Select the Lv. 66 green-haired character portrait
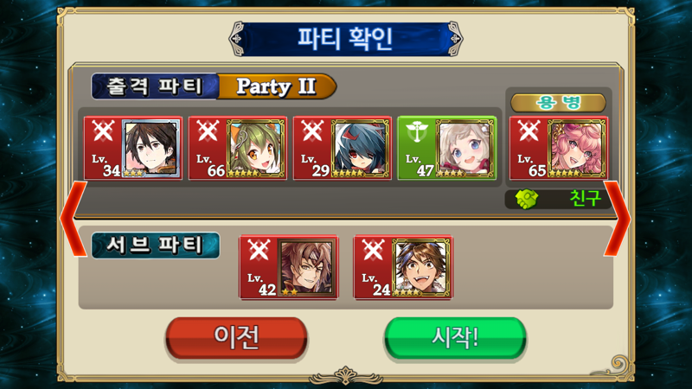 (255, 148)
